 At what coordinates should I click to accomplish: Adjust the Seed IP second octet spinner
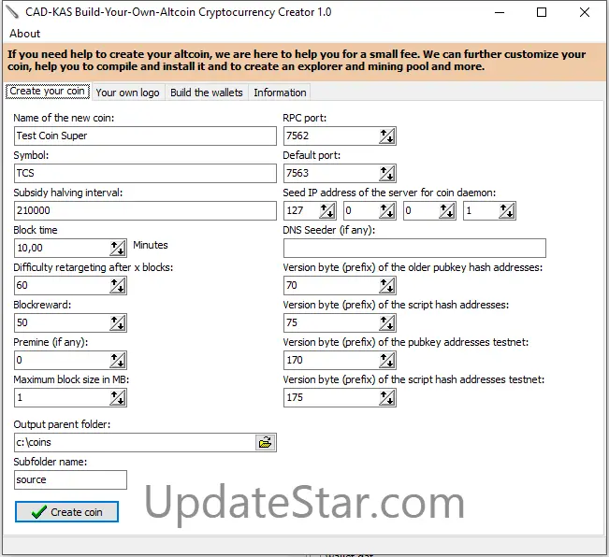[387, 210]
